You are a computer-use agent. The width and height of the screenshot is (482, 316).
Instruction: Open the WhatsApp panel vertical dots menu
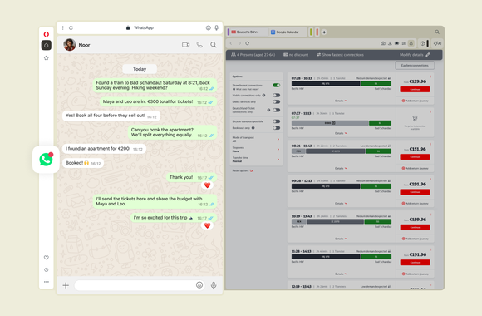[x=62, y=27]
